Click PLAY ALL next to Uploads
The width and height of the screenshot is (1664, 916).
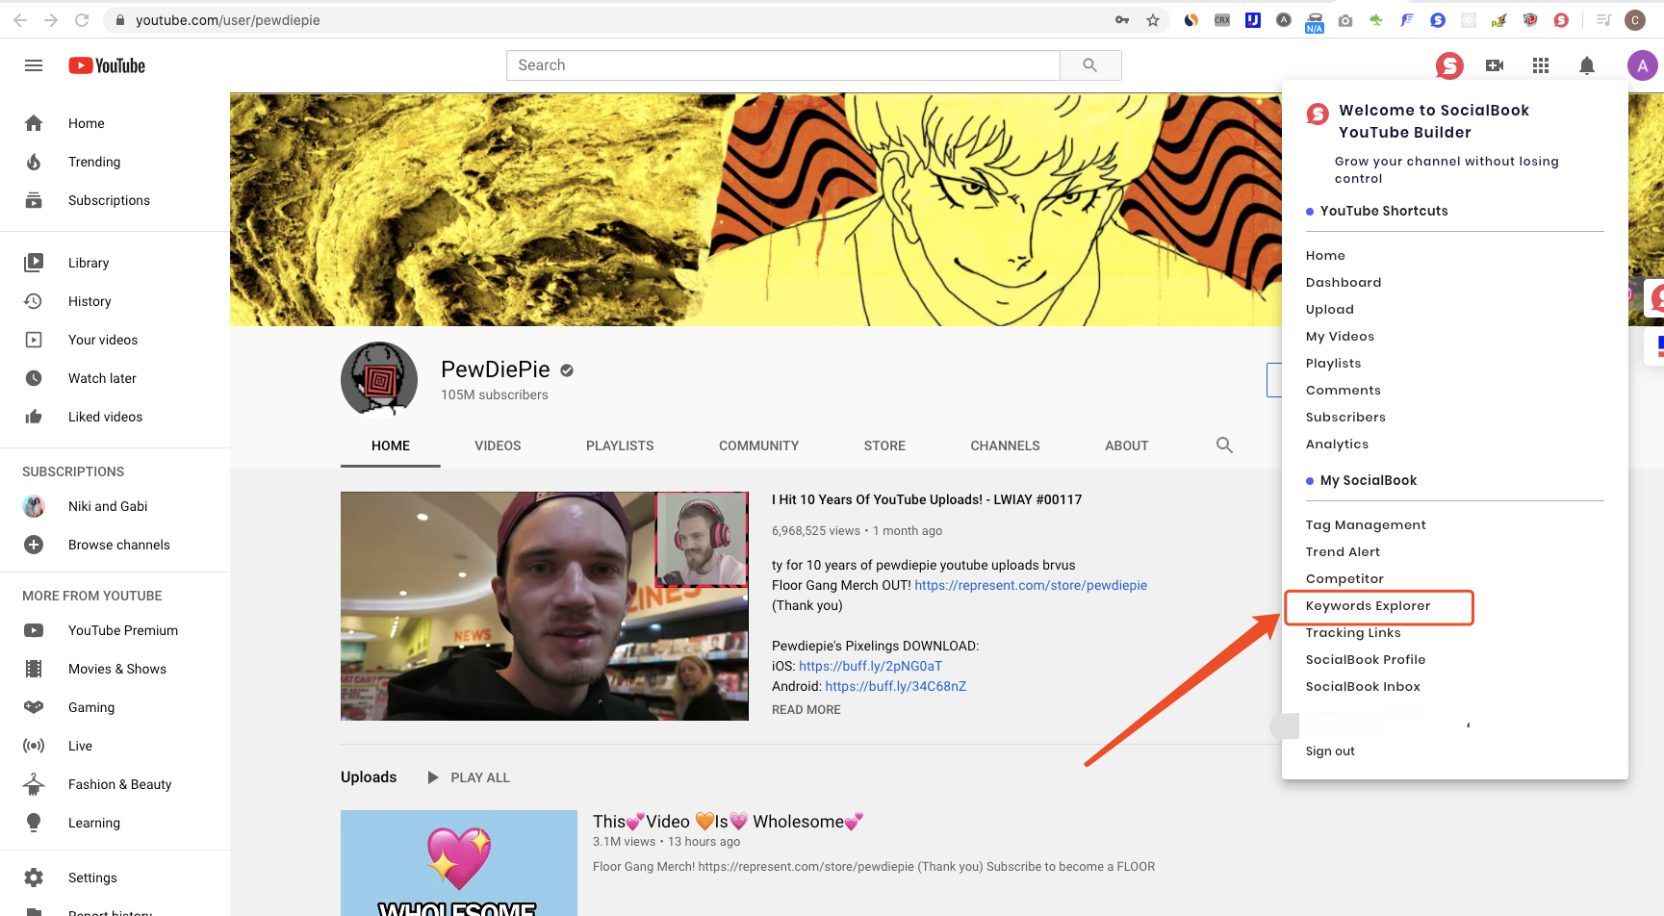[x=469, y=777]
